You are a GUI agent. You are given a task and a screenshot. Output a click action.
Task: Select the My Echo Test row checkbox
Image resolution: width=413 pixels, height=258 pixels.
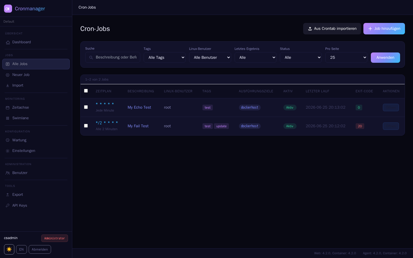(86, 107)
